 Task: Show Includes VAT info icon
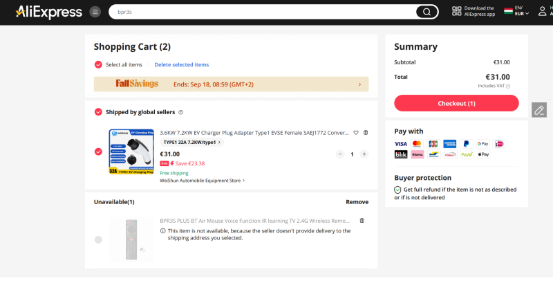[508, 86]
